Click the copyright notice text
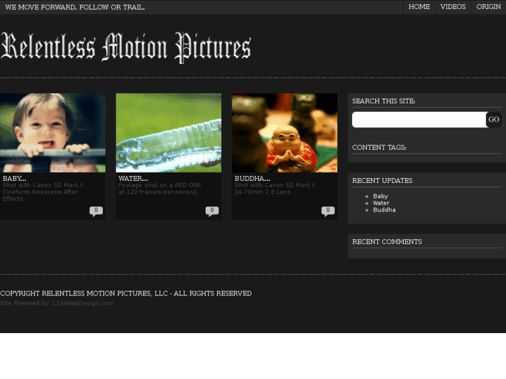The height and width of the screenshot is (379, 506). pyautogui.click(x=126, y=293)
